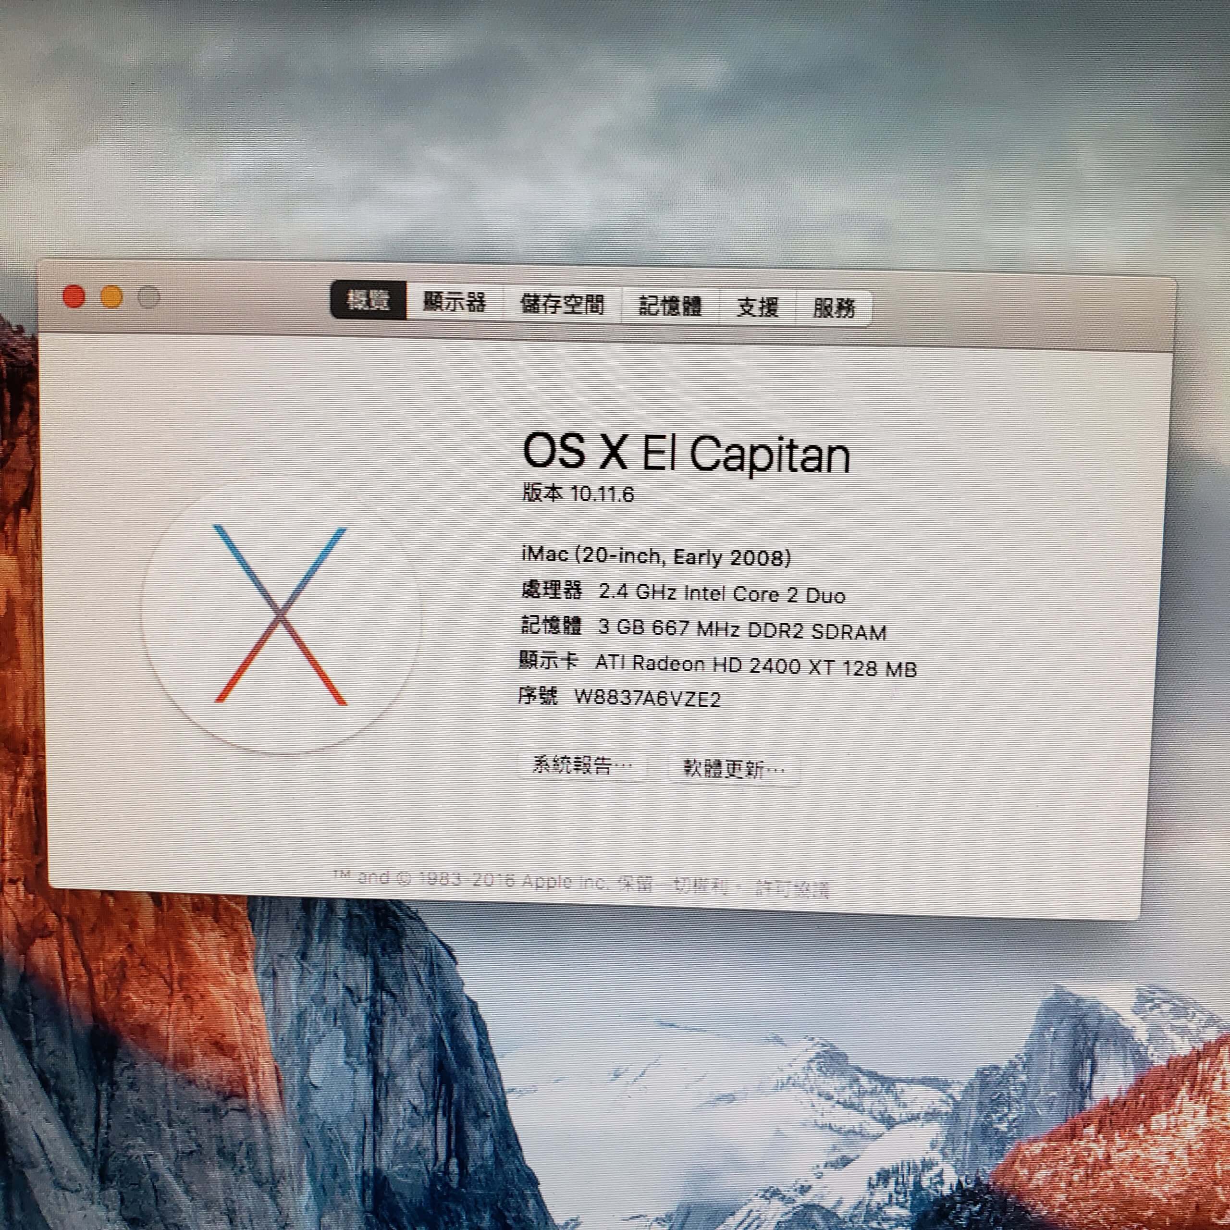Click the 2.4 GHz Intel Core 2 Duo text
Screen dimensions: 1230x1230
721,594
